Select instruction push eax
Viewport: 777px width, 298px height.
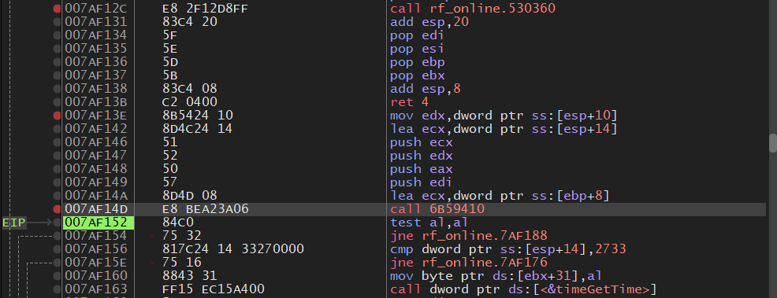[x=422, y=169]
